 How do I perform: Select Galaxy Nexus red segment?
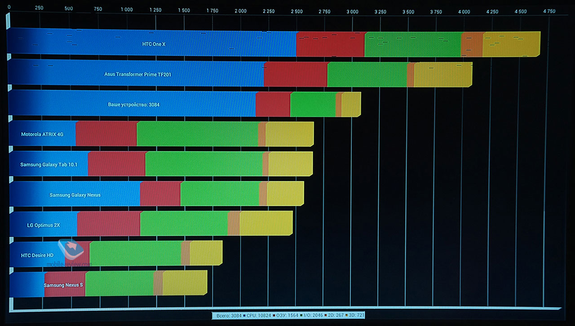pos(160,194)
